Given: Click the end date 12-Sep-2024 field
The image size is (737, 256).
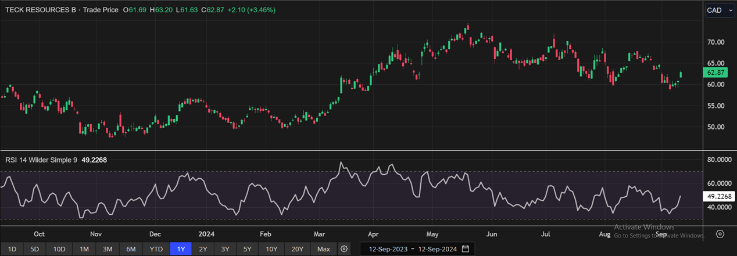Looking at the screenshot, I should pyautogui.click(x=436, y=249).
